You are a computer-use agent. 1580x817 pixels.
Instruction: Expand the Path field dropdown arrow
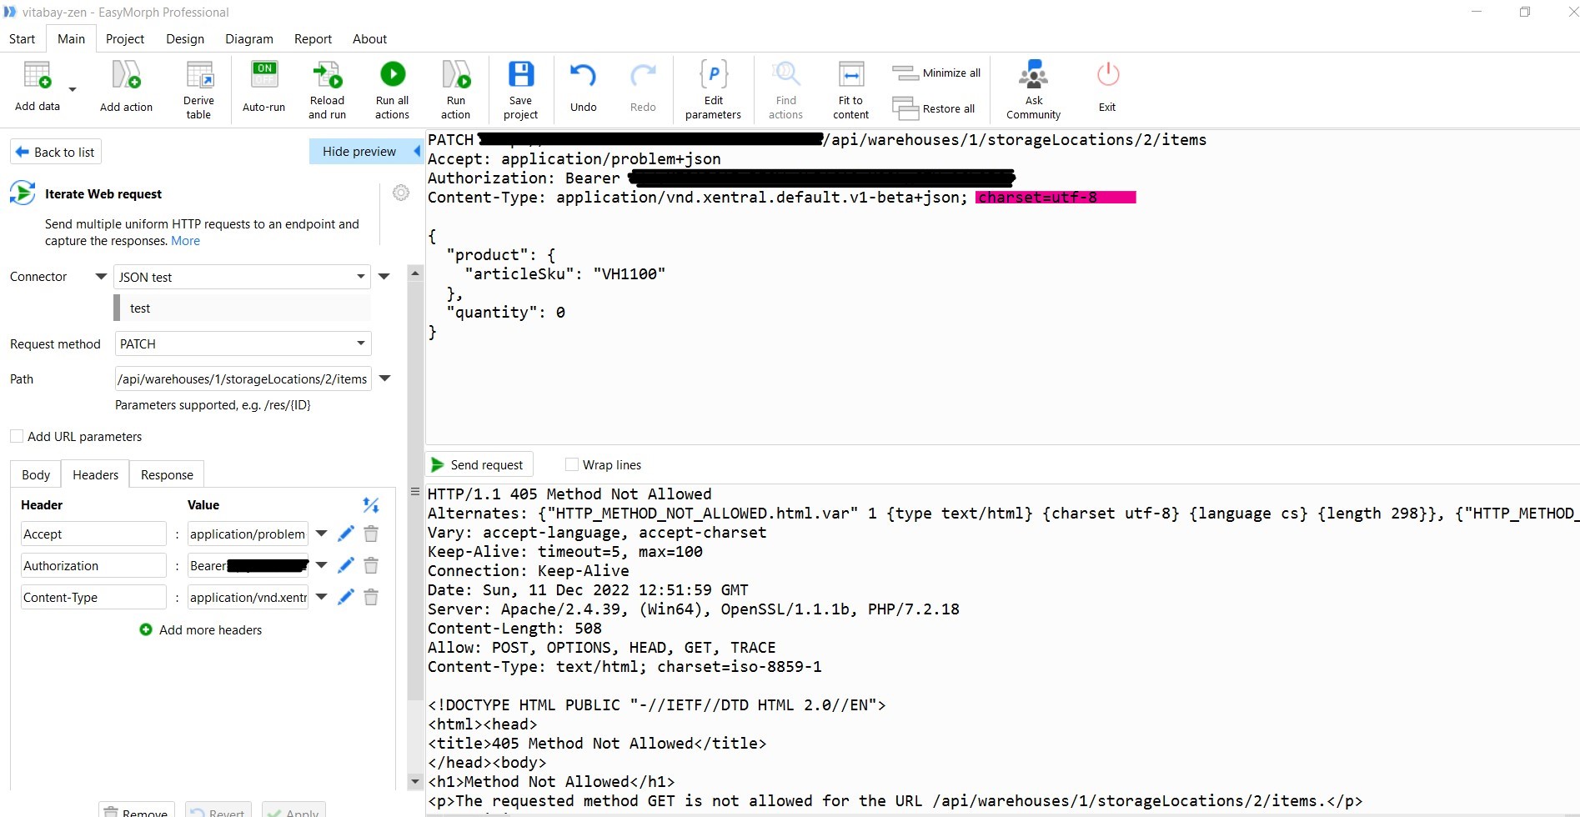click(x=385, y=378)
